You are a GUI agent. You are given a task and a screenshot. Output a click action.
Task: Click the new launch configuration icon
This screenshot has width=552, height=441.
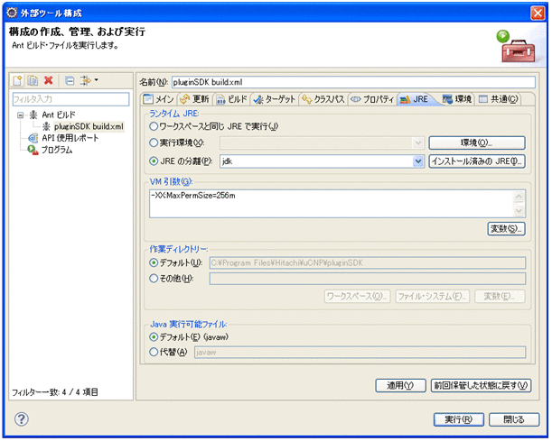click(x=17, y=81)
